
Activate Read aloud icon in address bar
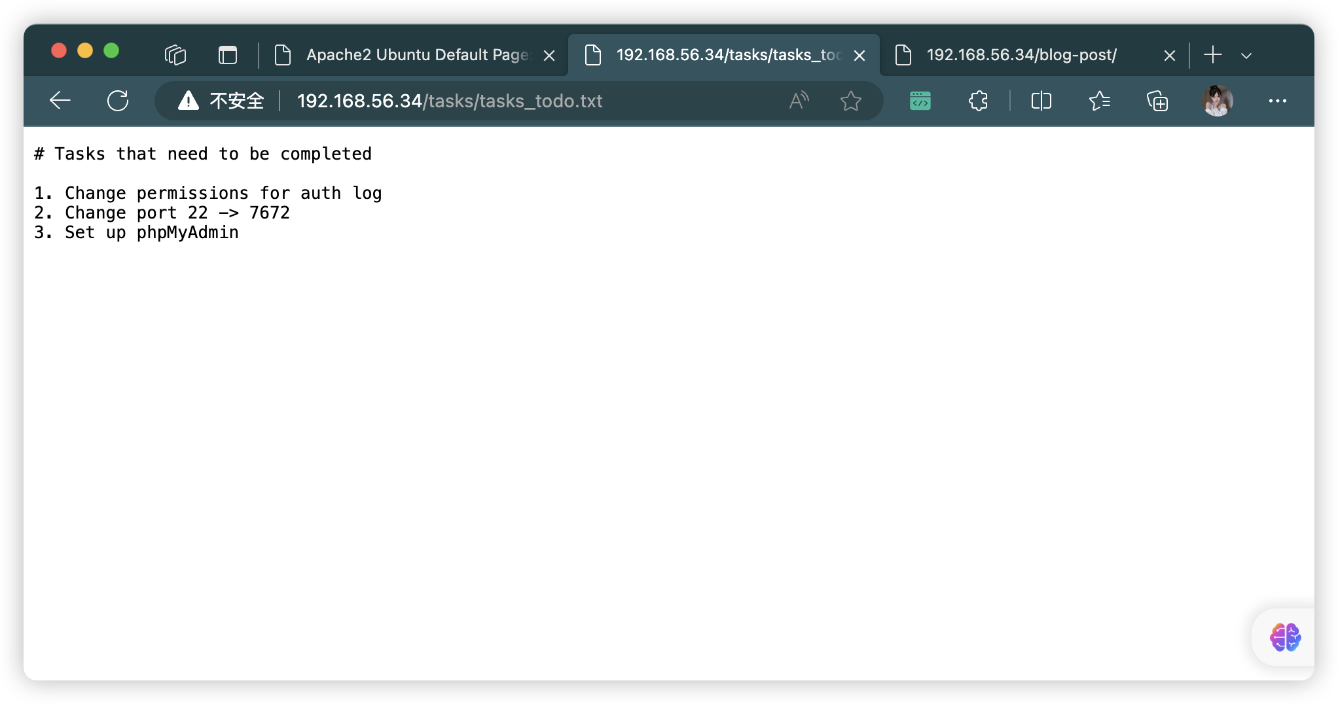pyautogui.click(x=799, y=101)
